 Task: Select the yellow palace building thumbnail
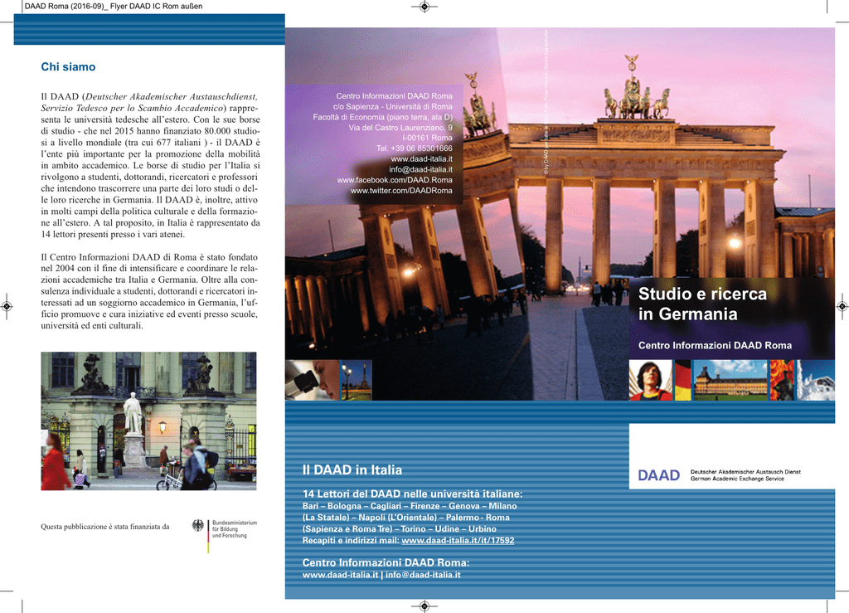coord(730,380)
